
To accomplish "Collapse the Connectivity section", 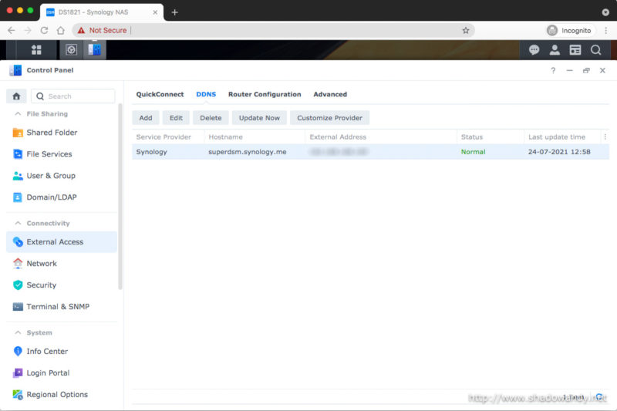I will 18,223.
